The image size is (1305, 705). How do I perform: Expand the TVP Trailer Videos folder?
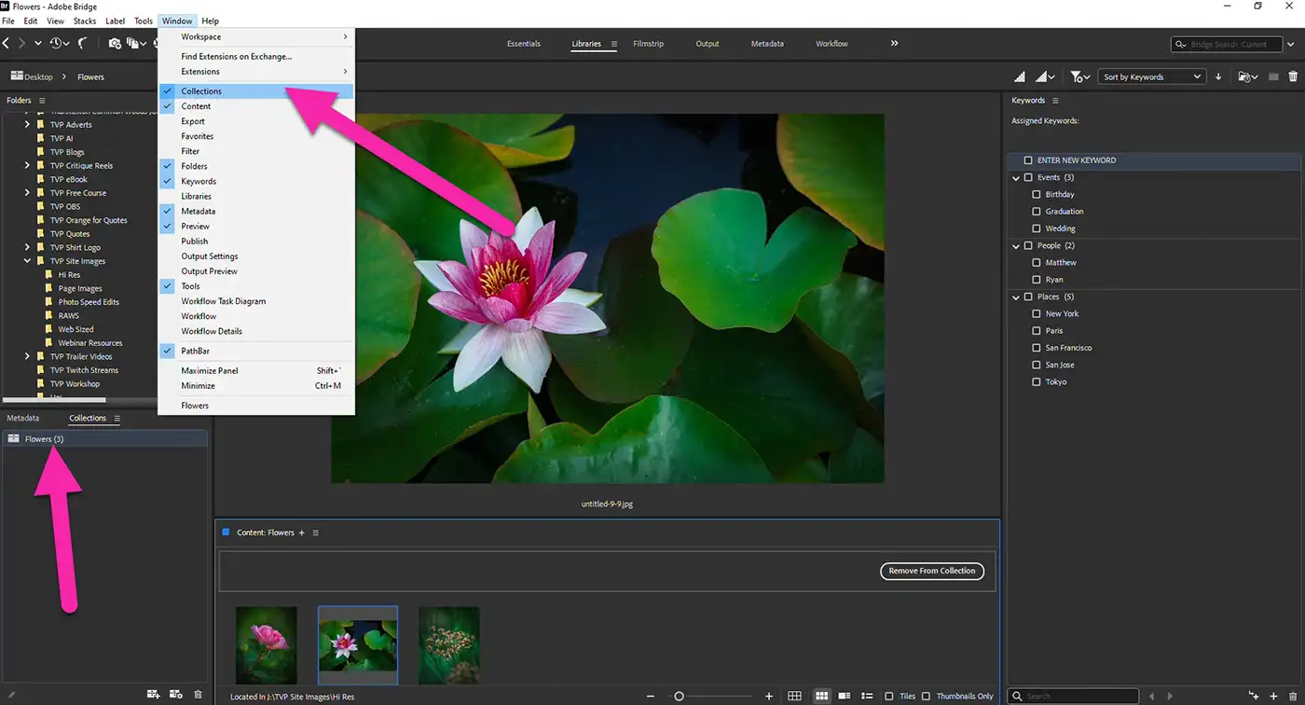tap(27, 356)
